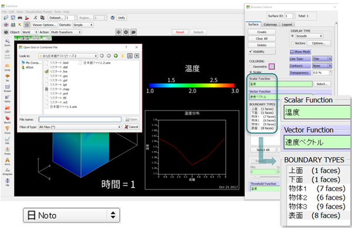Screen dimensions: 352x228
Task: Click the Surface ID stepper arrows
Action: [293, 16]
